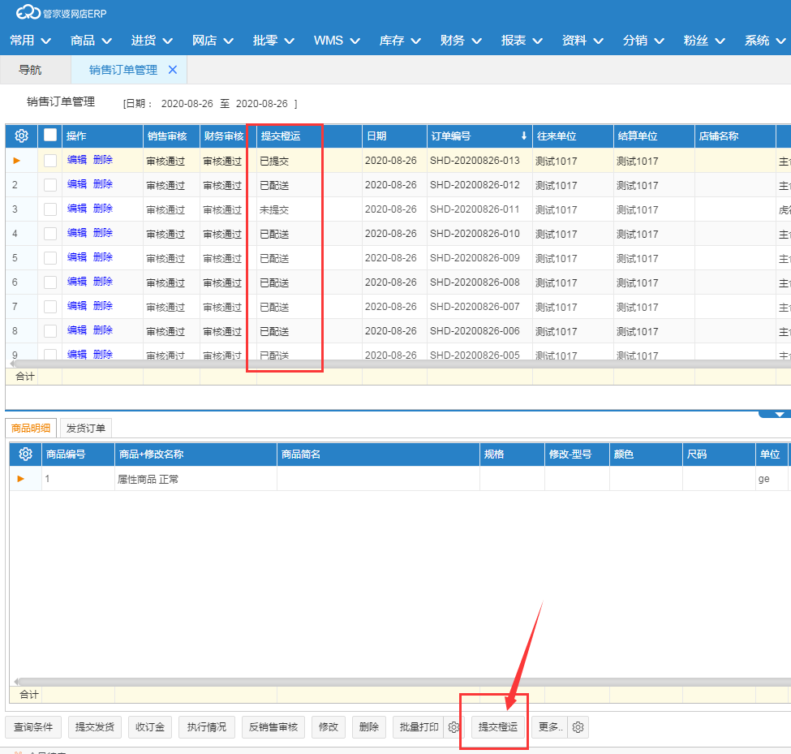Open the 粉丝 menu
This screenshot has width=791, height=754.
point(703,41)
